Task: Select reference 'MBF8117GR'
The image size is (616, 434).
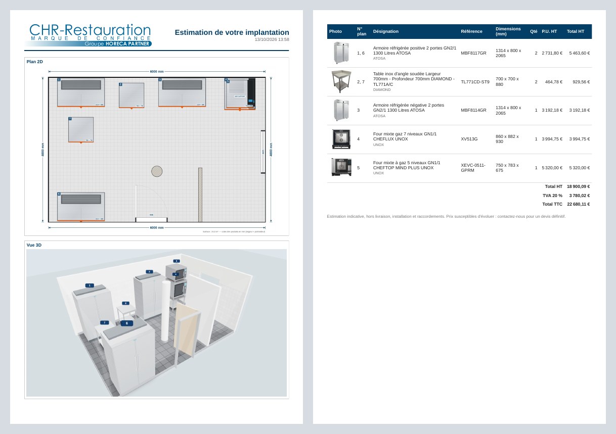Action: tap(473, 53)
